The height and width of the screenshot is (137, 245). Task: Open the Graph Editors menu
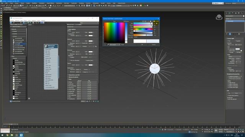click(x=50, y=3)
